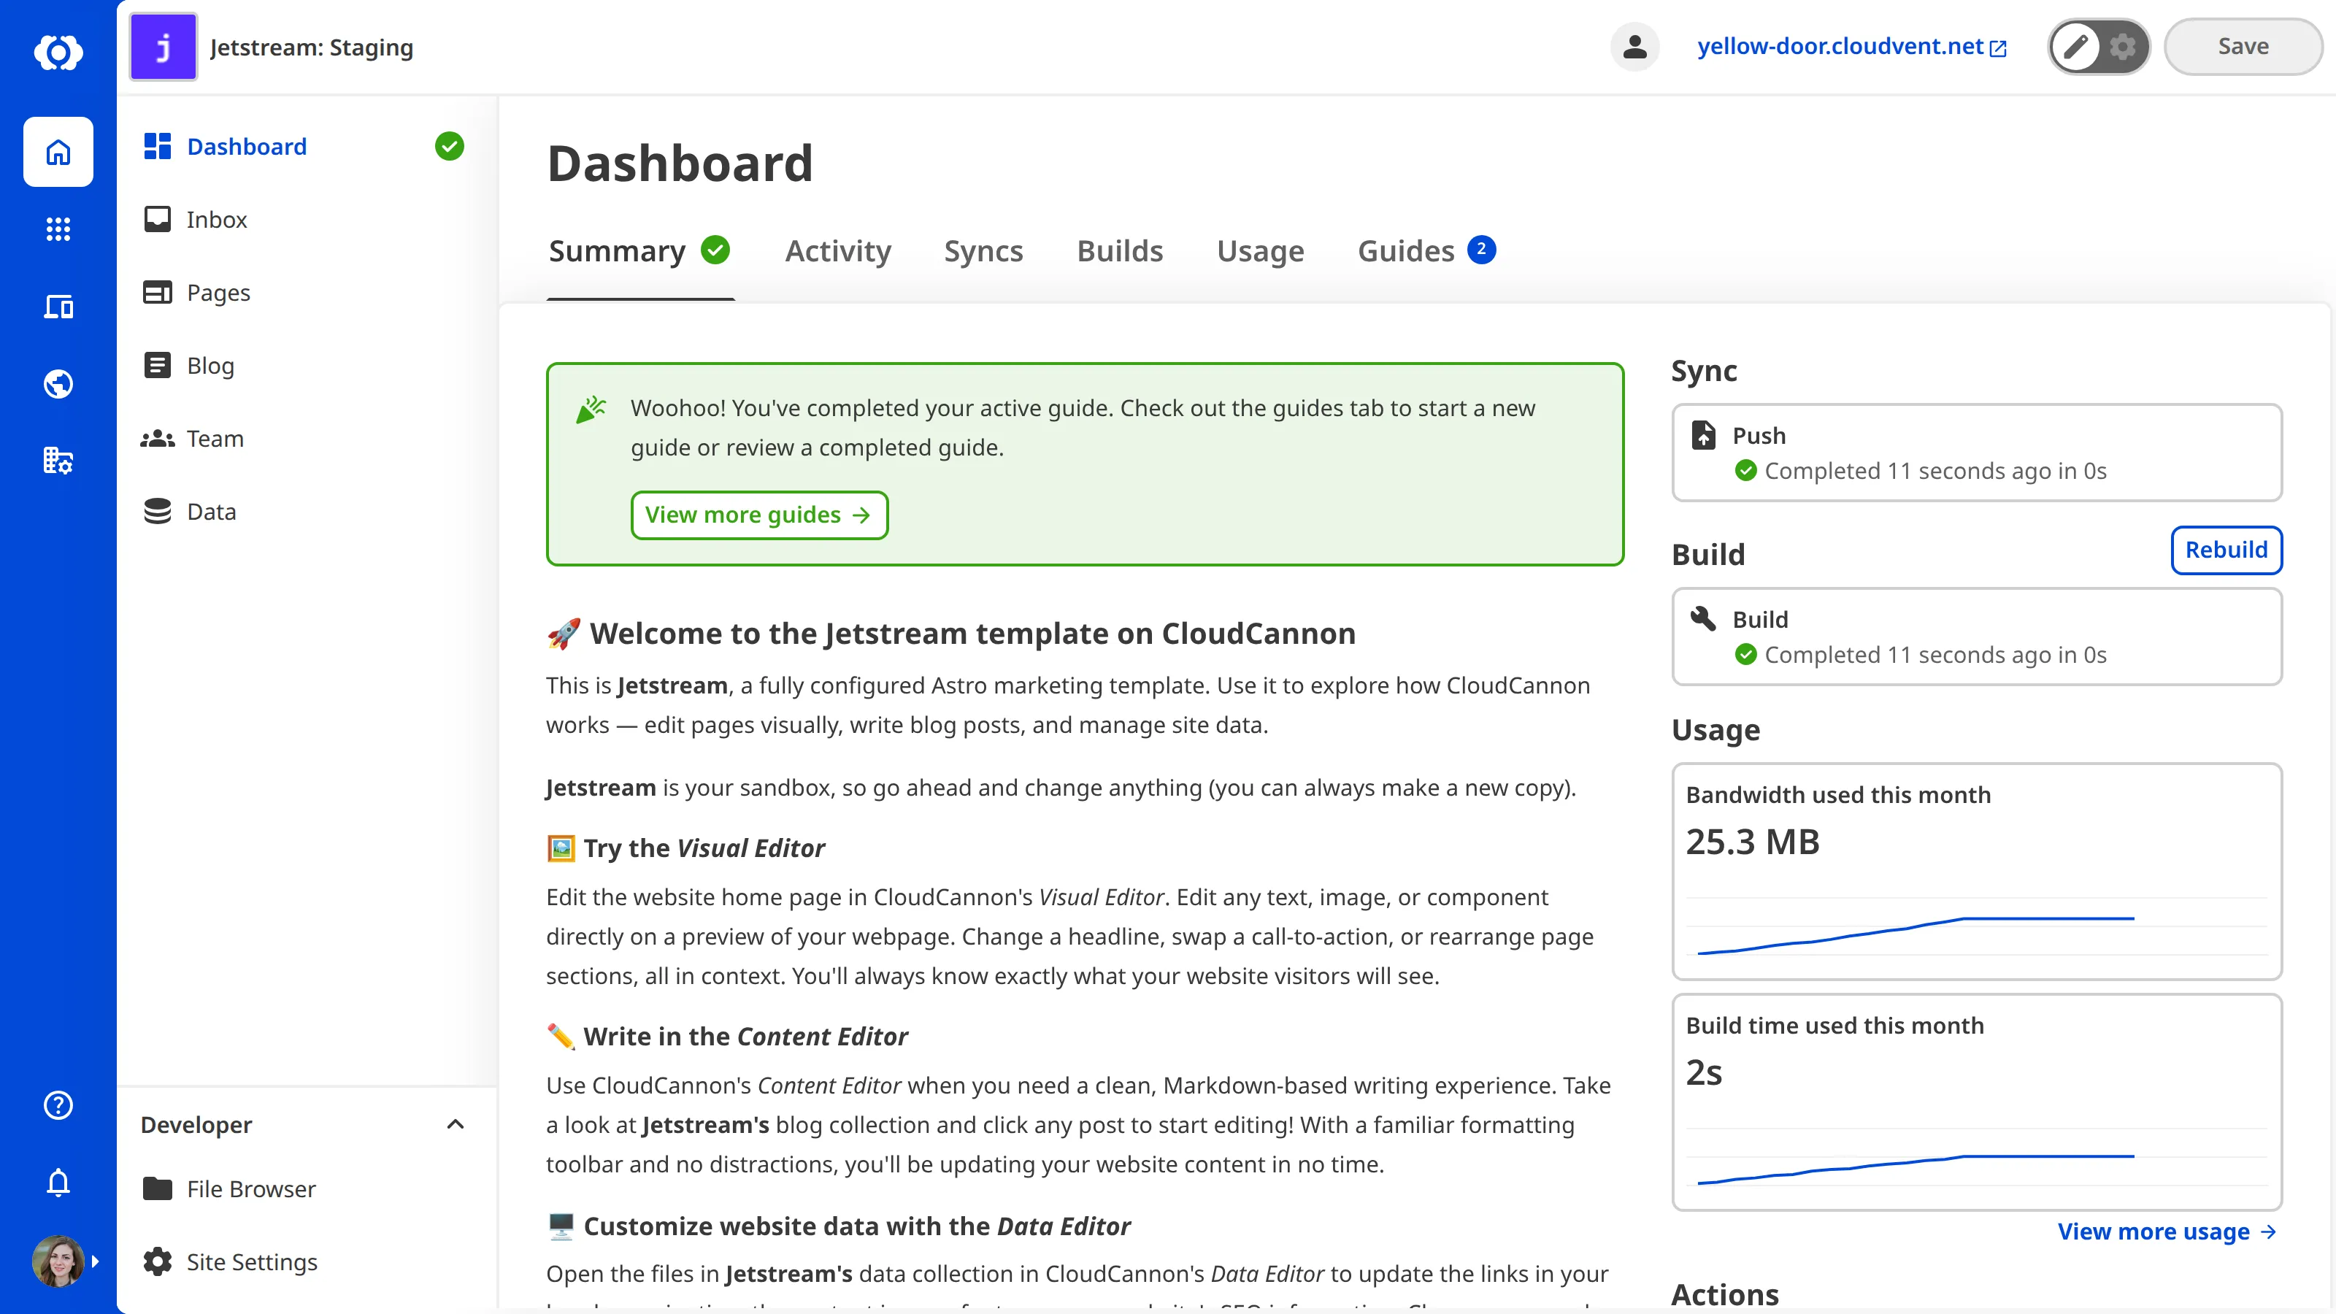The width and height of the screenshot is (2336, 1314).
Task: Click the account person icon in the header
Action: [1634, 46]
